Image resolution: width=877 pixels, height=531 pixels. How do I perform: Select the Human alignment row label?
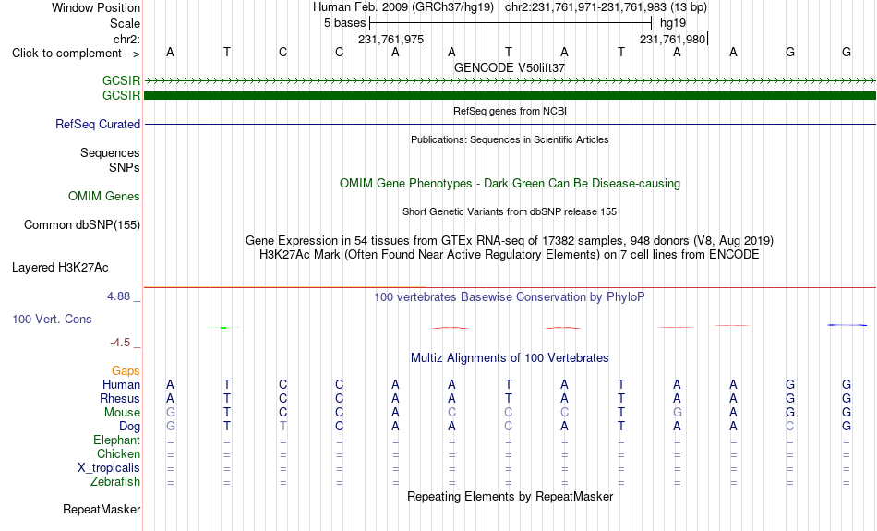coord(121,384)
